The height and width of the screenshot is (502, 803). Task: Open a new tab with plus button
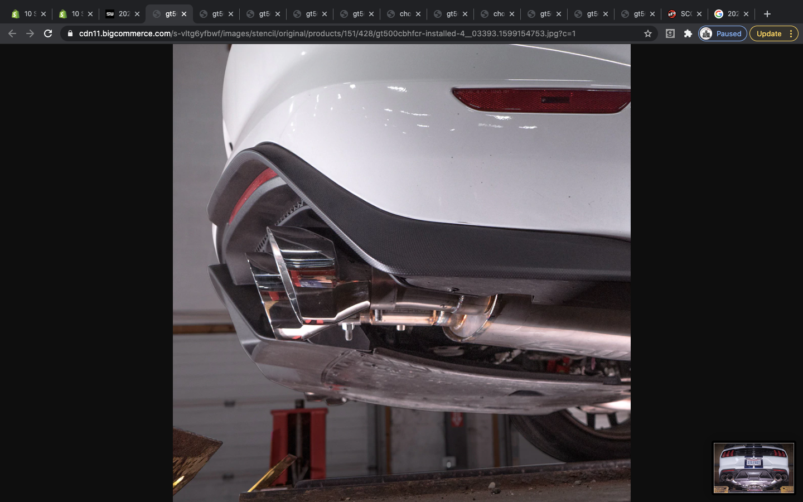pos(767,14)
